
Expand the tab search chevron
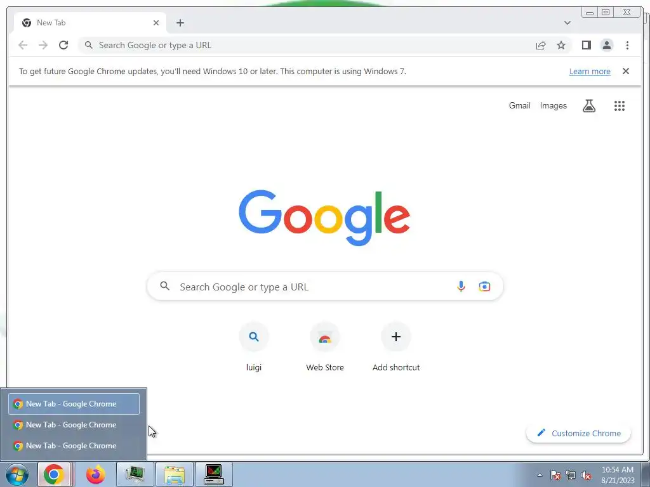567,23
